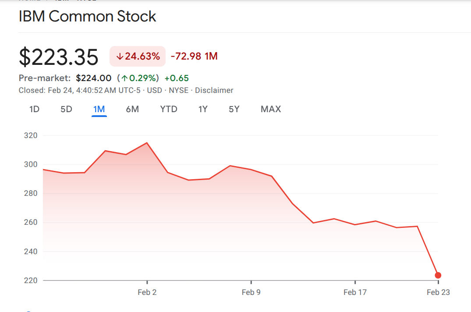Click the $223.35 stock price
471x312 pixels.
pos(59,57)
